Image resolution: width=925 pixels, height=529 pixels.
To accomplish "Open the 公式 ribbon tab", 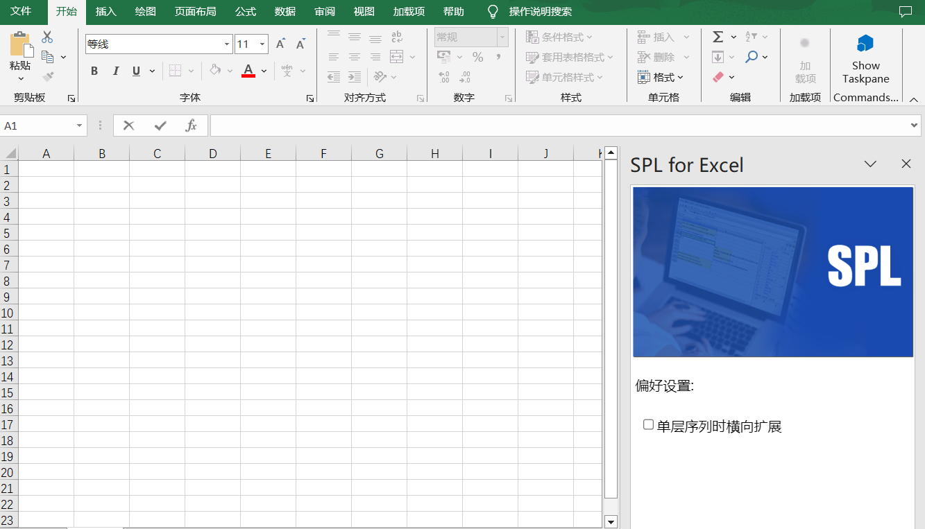I will coord(246,12).
